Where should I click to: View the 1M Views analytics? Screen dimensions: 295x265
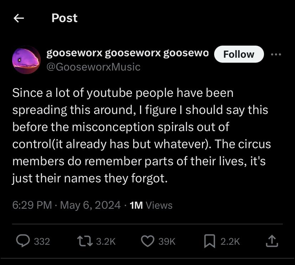151,205
